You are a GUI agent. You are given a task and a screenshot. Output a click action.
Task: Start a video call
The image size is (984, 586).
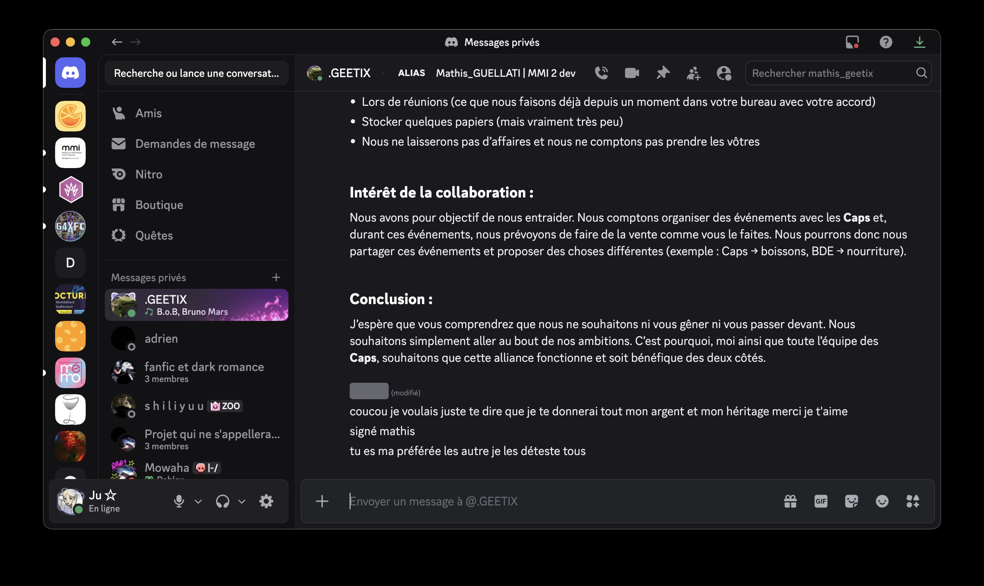click(632, 73)
